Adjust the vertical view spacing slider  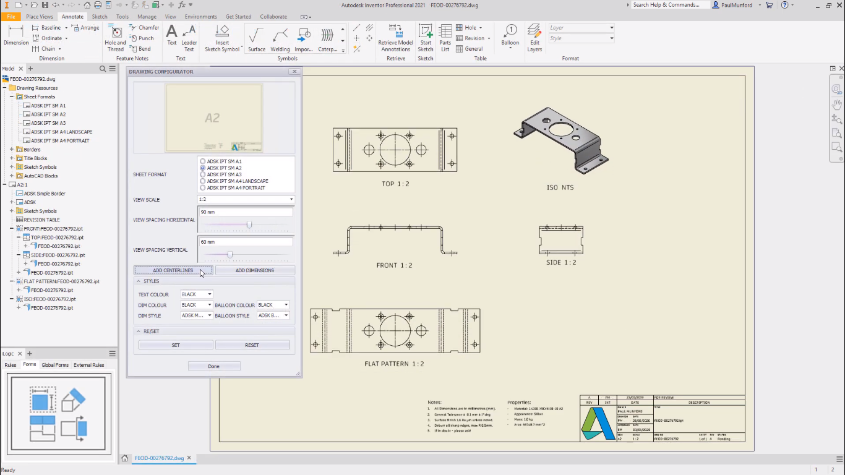[230, 254]
